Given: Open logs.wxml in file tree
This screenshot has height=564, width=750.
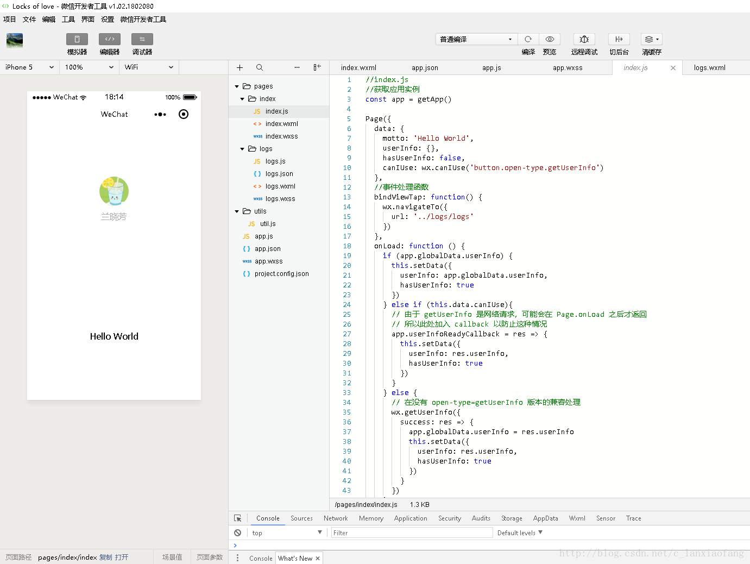Looking at the screenshot, I should coord(279,186).
